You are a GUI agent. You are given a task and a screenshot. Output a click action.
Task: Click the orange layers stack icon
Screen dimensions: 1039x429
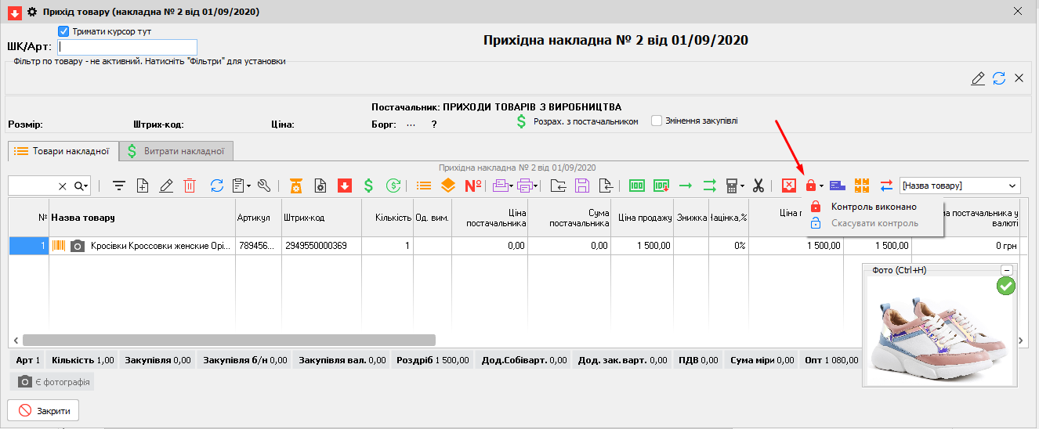tap(448, 186)
